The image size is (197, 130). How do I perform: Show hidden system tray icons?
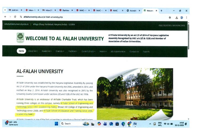[x=150, y=124]
